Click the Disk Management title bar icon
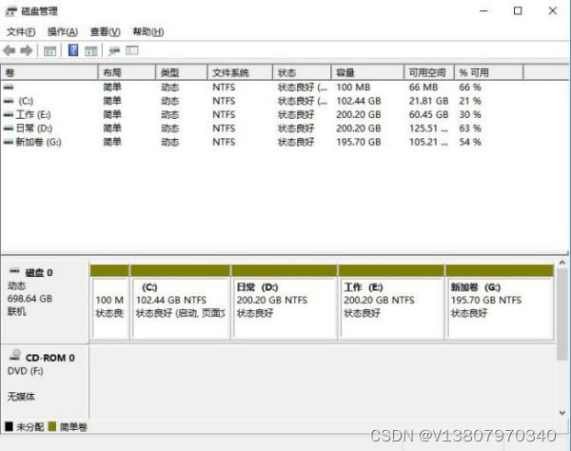Image resolution: width=571 pixels, height=451 pixels. pos(10,11)
